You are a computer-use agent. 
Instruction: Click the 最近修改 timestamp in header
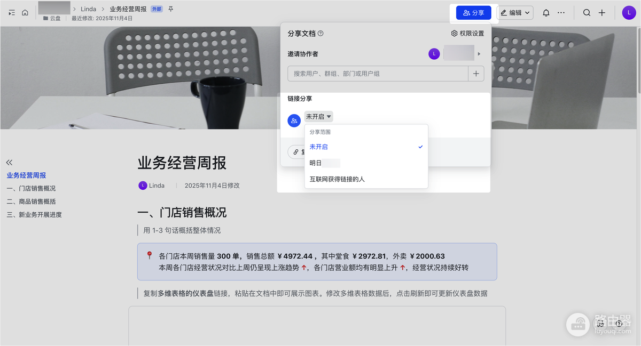[x=102, y=18]
